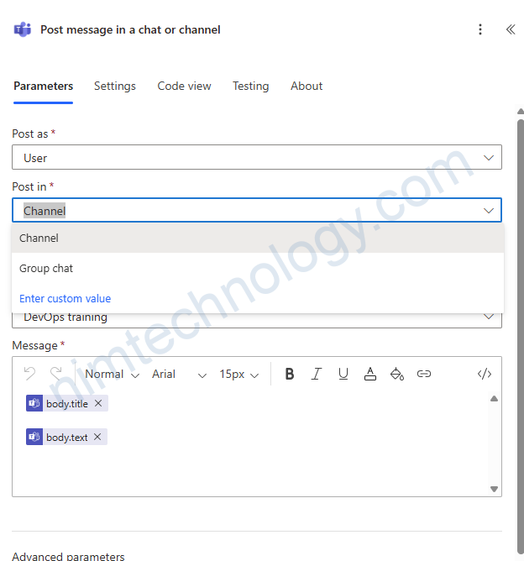524x561 pixels.
Task: Click inside the message body text area
Action: (252, 469)
